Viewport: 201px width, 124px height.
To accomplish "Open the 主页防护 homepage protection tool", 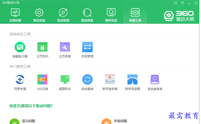I will pyautogui.click(x=42, y=50).
